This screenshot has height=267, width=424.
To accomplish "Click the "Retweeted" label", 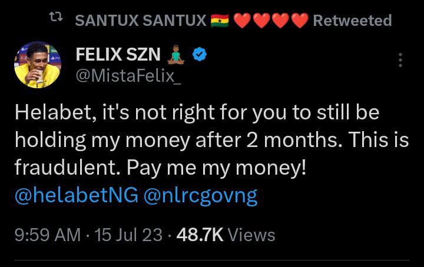I will coord(352,21).
